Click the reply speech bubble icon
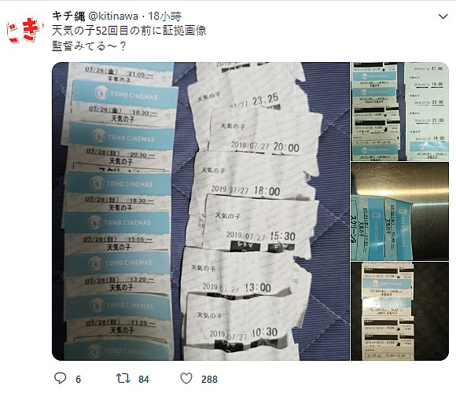The image size is (456, 393). (x=61, y=379)
